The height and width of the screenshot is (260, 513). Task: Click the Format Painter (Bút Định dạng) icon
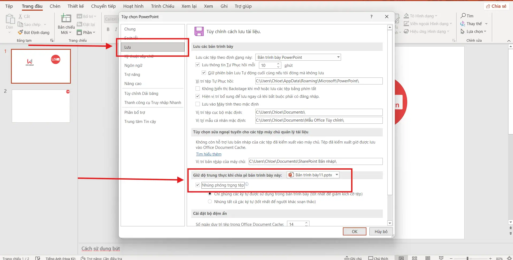(x=20, y=32)
